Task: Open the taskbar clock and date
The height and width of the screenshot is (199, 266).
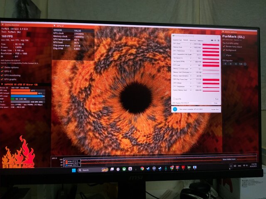Action: [x=254, y=165]
